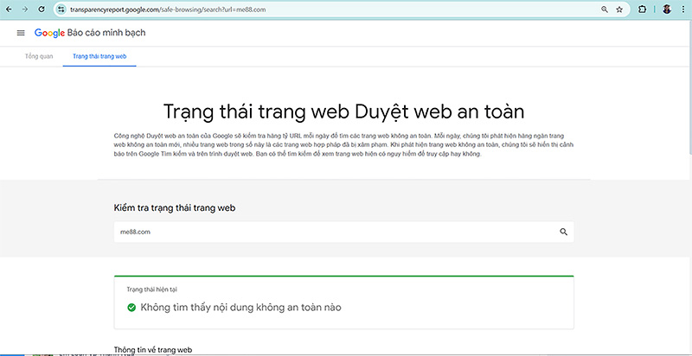Click the browser address bar URL
This screenshot has width=692, height=356.
(x=168, y=9)
